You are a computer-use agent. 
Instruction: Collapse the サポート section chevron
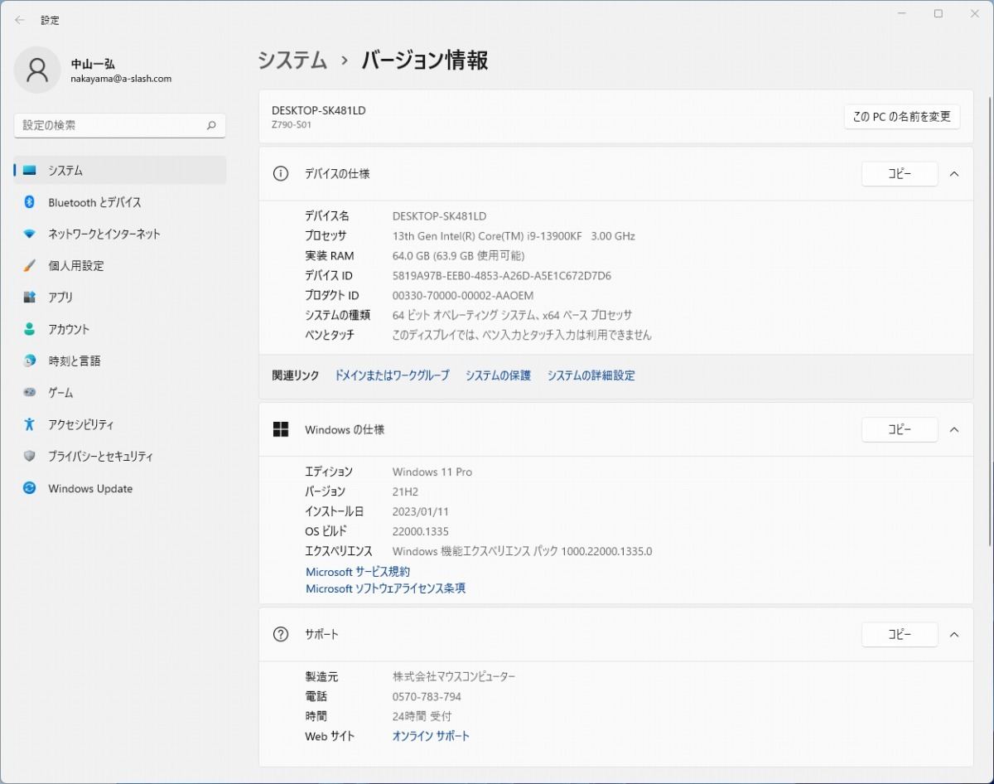954,635
